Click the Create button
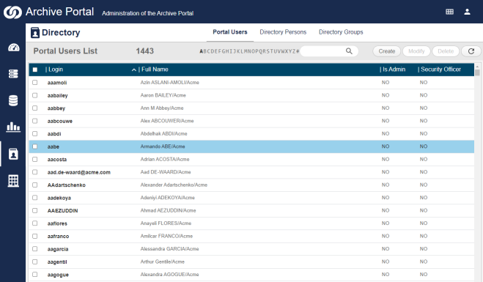The width and height of the screenshot is (483, 282). pyautogui.click(x=386, y=51)
